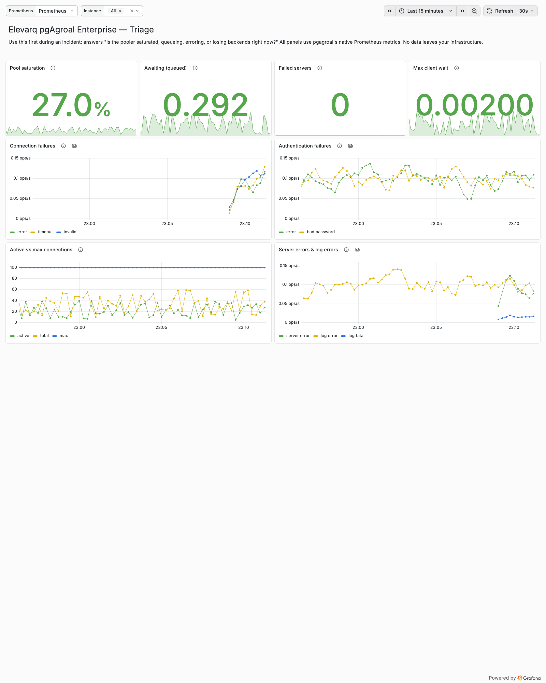Click the Awaiting (queued) panel title
The image size is (546, 683).
pos(166,68)
